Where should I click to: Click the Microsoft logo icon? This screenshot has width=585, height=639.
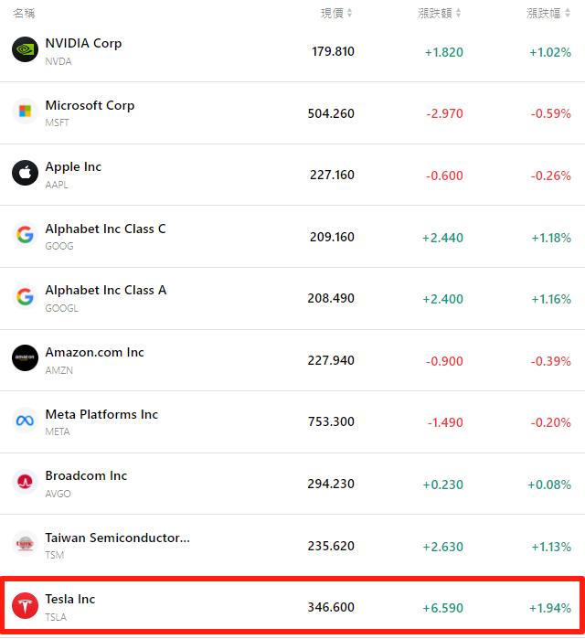tap(25, 112)
